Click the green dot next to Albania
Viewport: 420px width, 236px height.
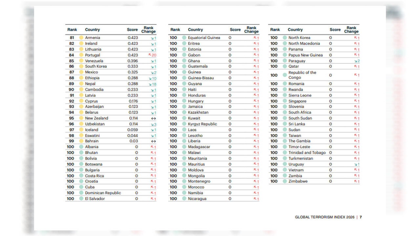pyautogui.click(x=81, y=147)
